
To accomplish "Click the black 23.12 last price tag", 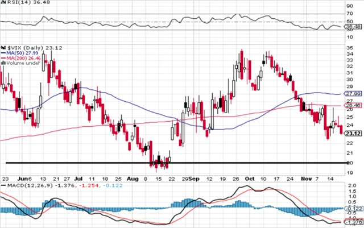I will point(354,133).
